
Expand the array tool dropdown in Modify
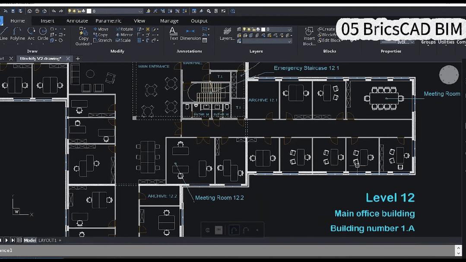[x=143, y=41]
